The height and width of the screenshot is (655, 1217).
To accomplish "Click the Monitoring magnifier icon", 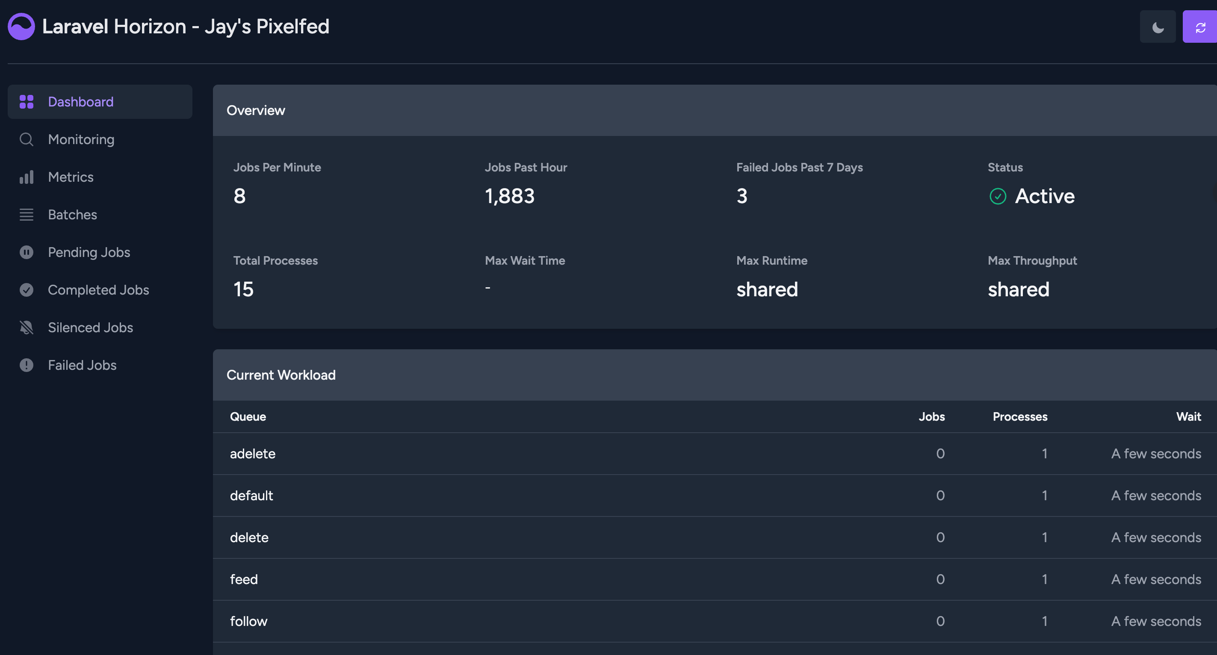I will coord(27,139).
